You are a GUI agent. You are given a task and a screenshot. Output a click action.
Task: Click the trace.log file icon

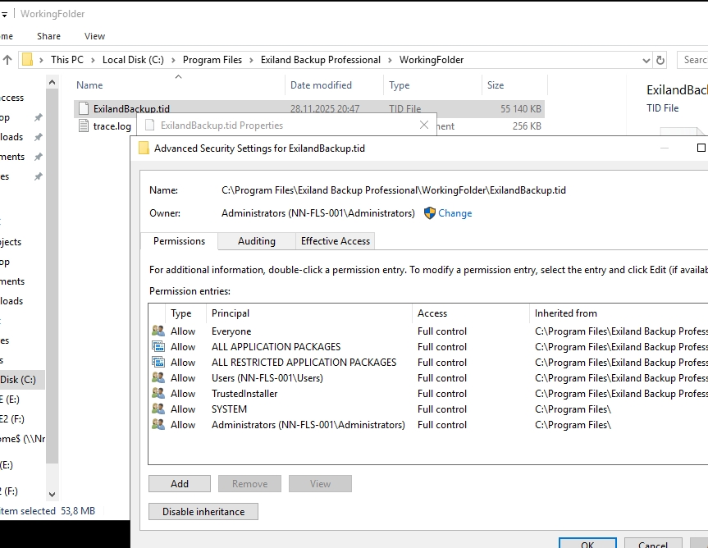pos(83,126)
